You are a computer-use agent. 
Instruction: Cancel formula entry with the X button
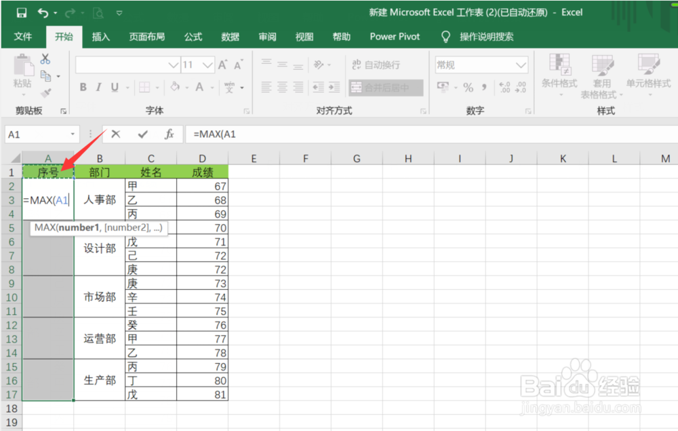coord(115,134)
